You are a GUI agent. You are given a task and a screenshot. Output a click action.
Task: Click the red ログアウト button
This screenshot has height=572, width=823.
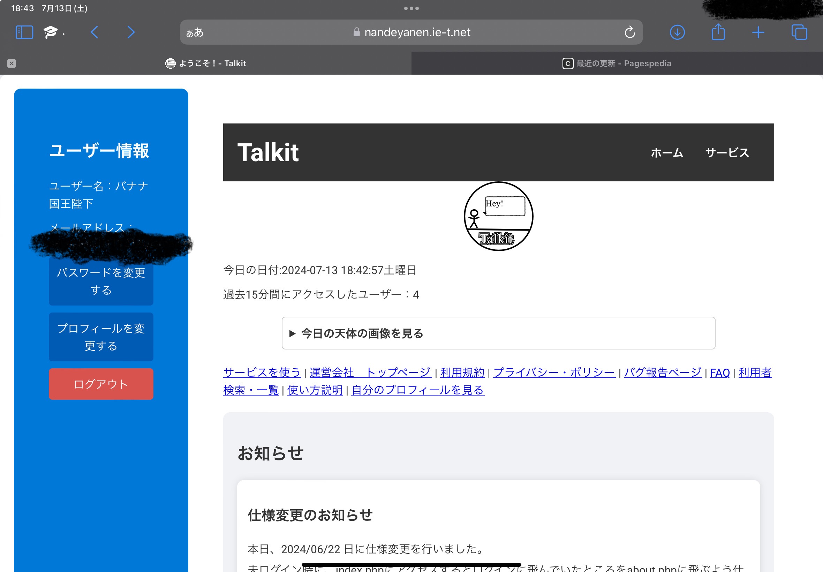(101, 384)
